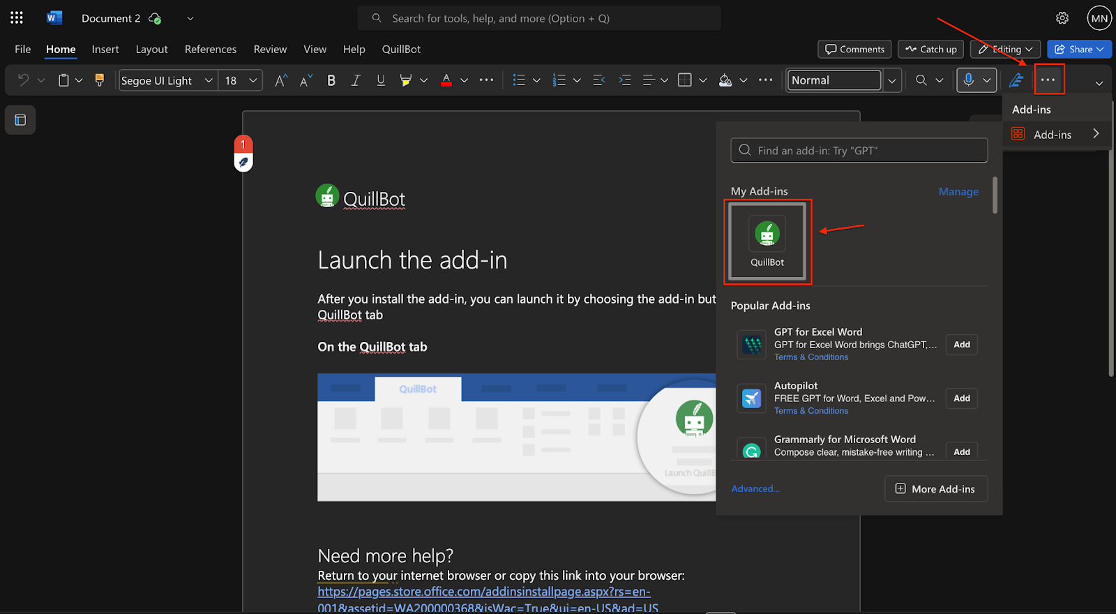1116x614 pixels.
Task: Open the app launcher grid icon
Action: pyautogui.click(x=17, y=18)
